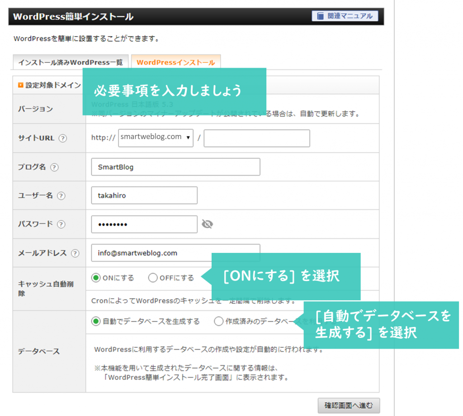This screenshot has height=416, width=463.
Task: Click the WordPress簡単インストール header title
Action: point(73,17)
